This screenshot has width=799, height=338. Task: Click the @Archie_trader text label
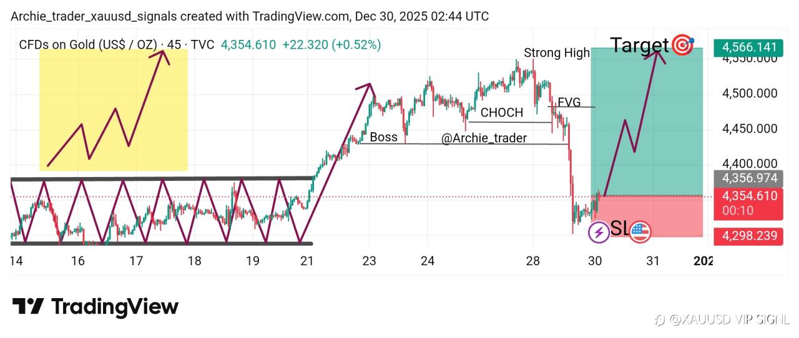(484, 138)
